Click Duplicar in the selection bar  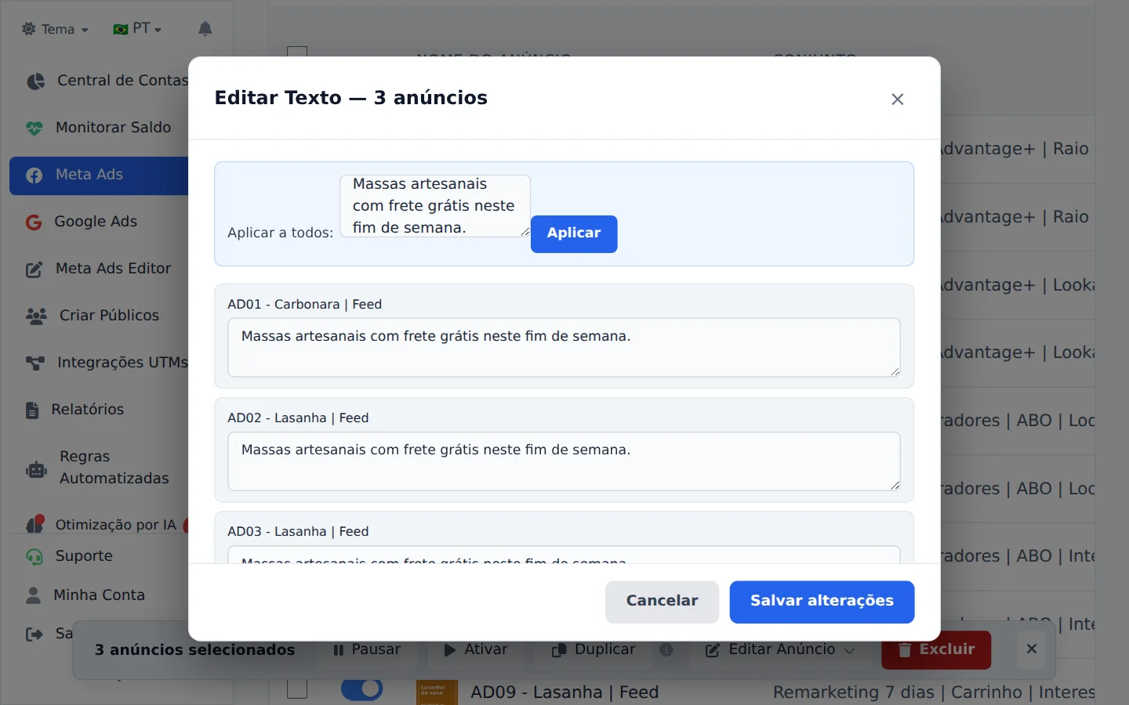coord(594,649)
